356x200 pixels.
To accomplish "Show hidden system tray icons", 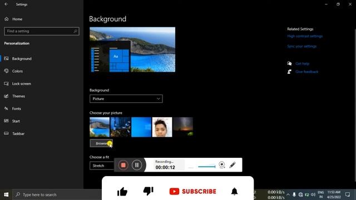I will [x=288, y=194].
